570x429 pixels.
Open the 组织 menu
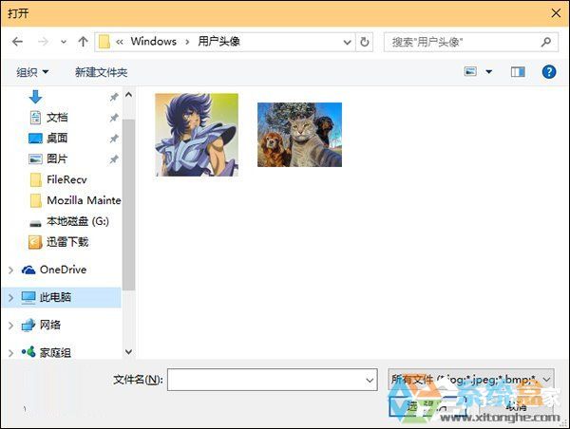coord(32,72)
